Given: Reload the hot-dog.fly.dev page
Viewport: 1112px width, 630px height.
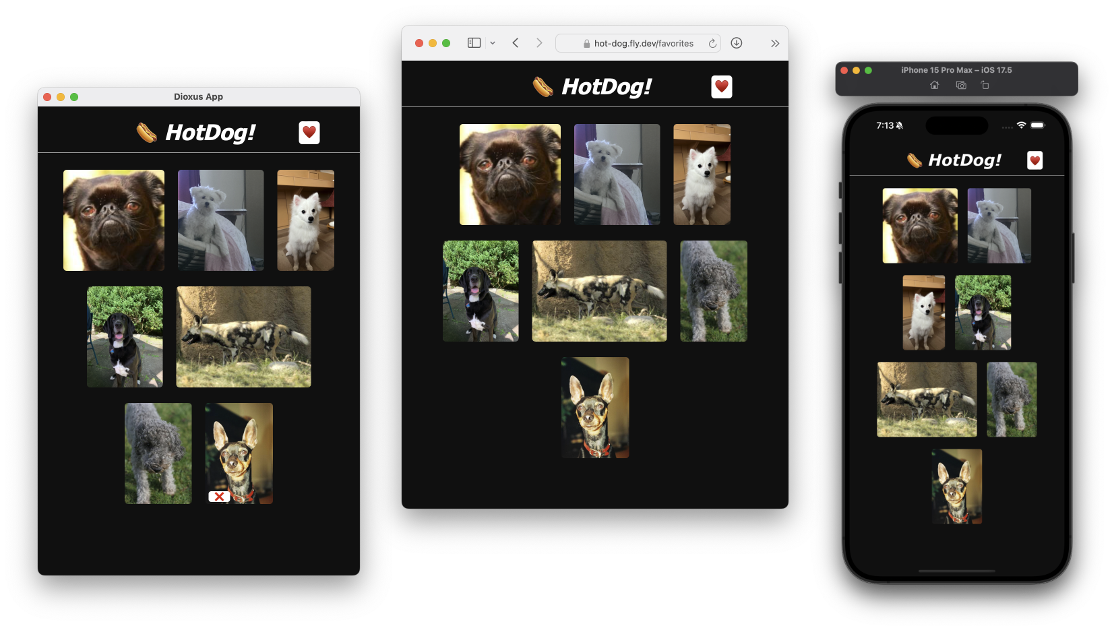Looking at the screenshot, I should [712, 43].
